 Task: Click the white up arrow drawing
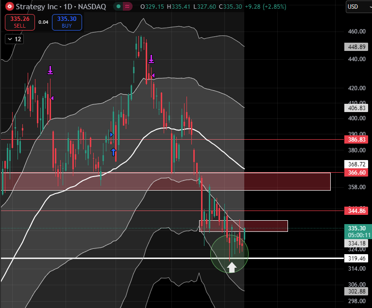click(232, 267)
